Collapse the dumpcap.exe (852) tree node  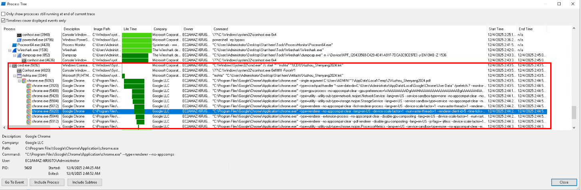point(14,55)
